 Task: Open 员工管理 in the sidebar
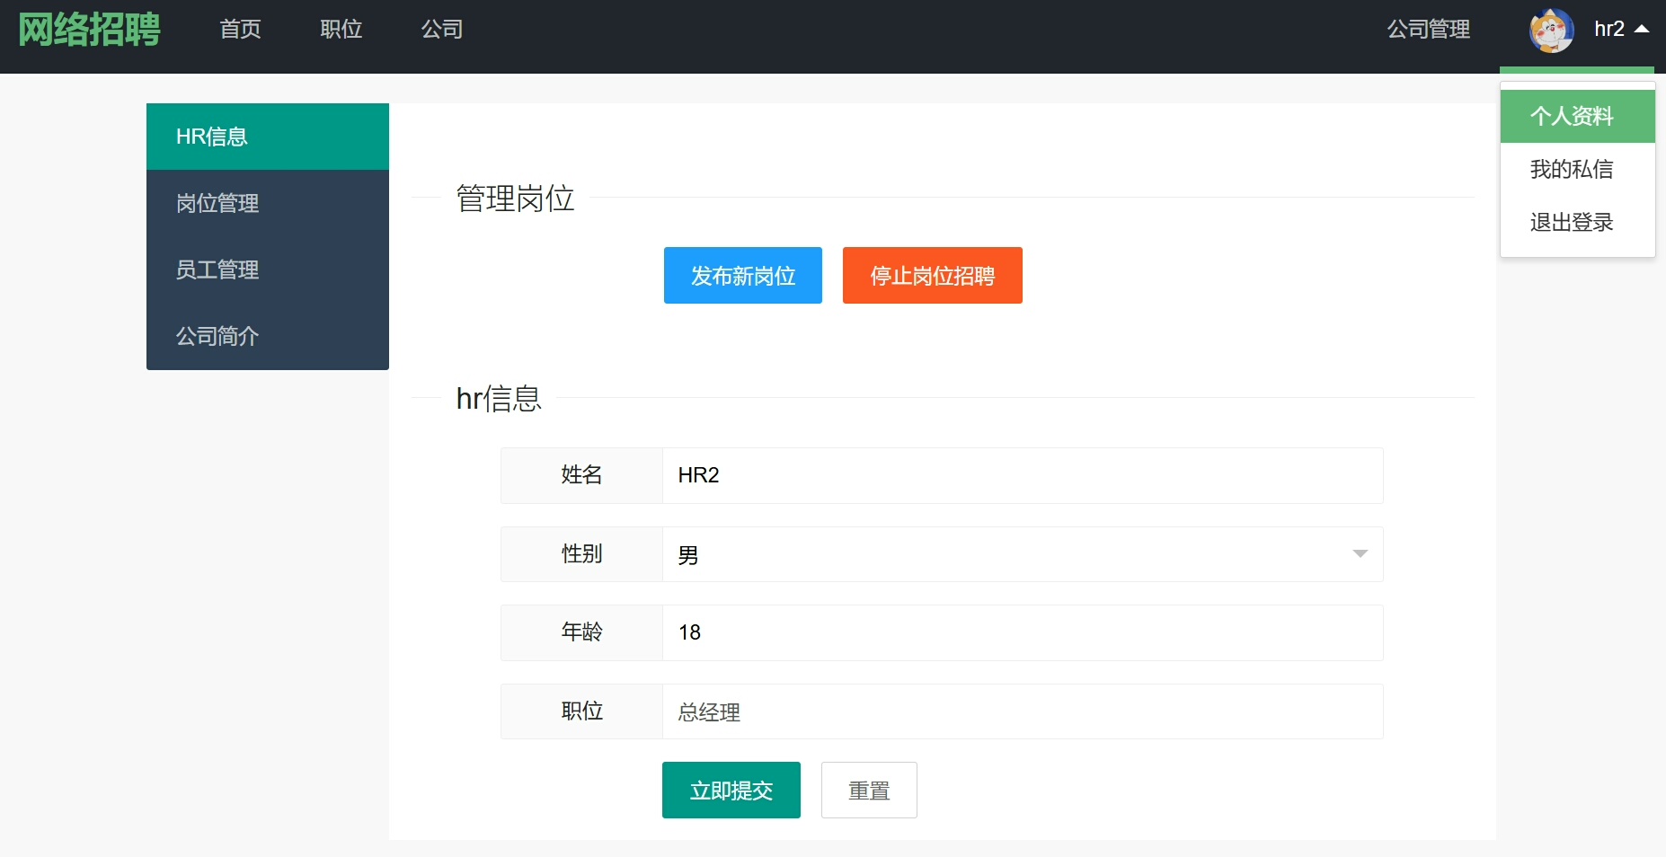pyautogui.click(x=268, y=269)
